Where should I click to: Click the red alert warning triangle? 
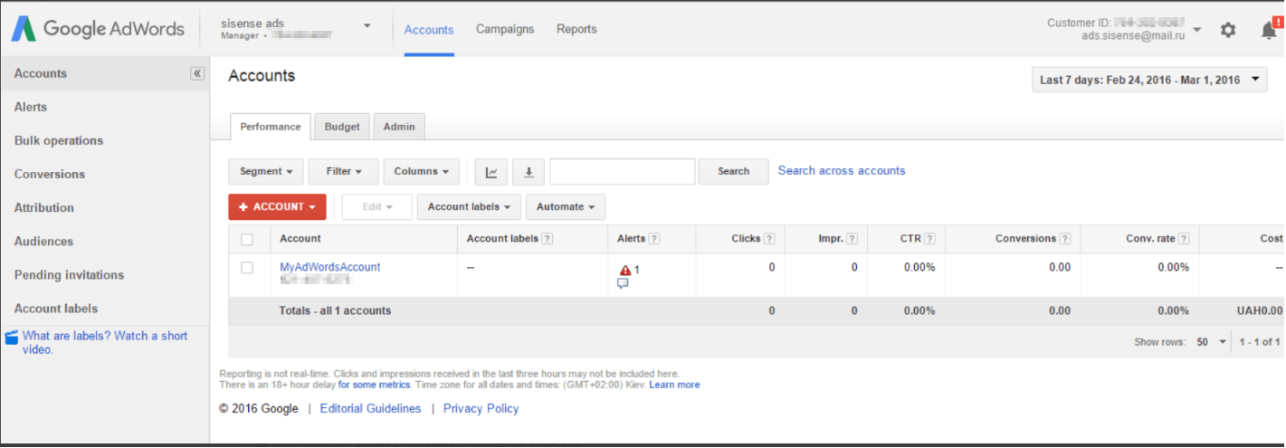tap(624, 270)
